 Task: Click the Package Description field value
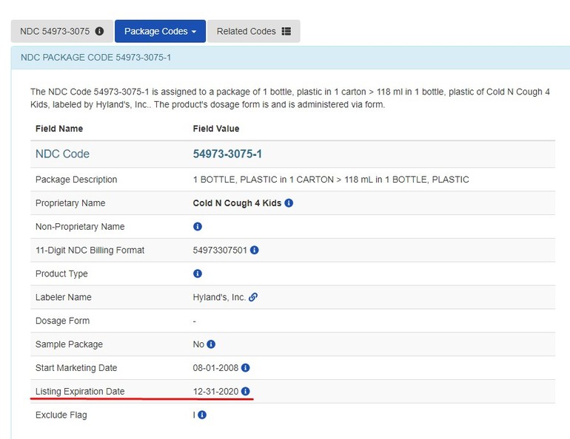[x=330, y=180]
